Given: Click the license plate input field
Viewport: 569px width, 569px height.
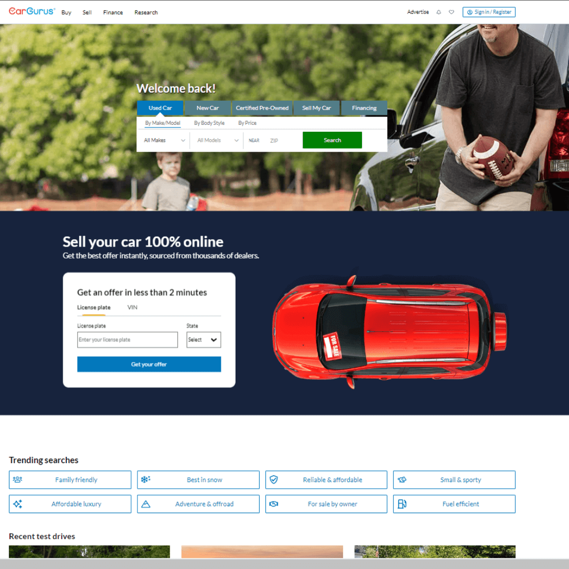Looking at the screenshot, I should [127, 340].
